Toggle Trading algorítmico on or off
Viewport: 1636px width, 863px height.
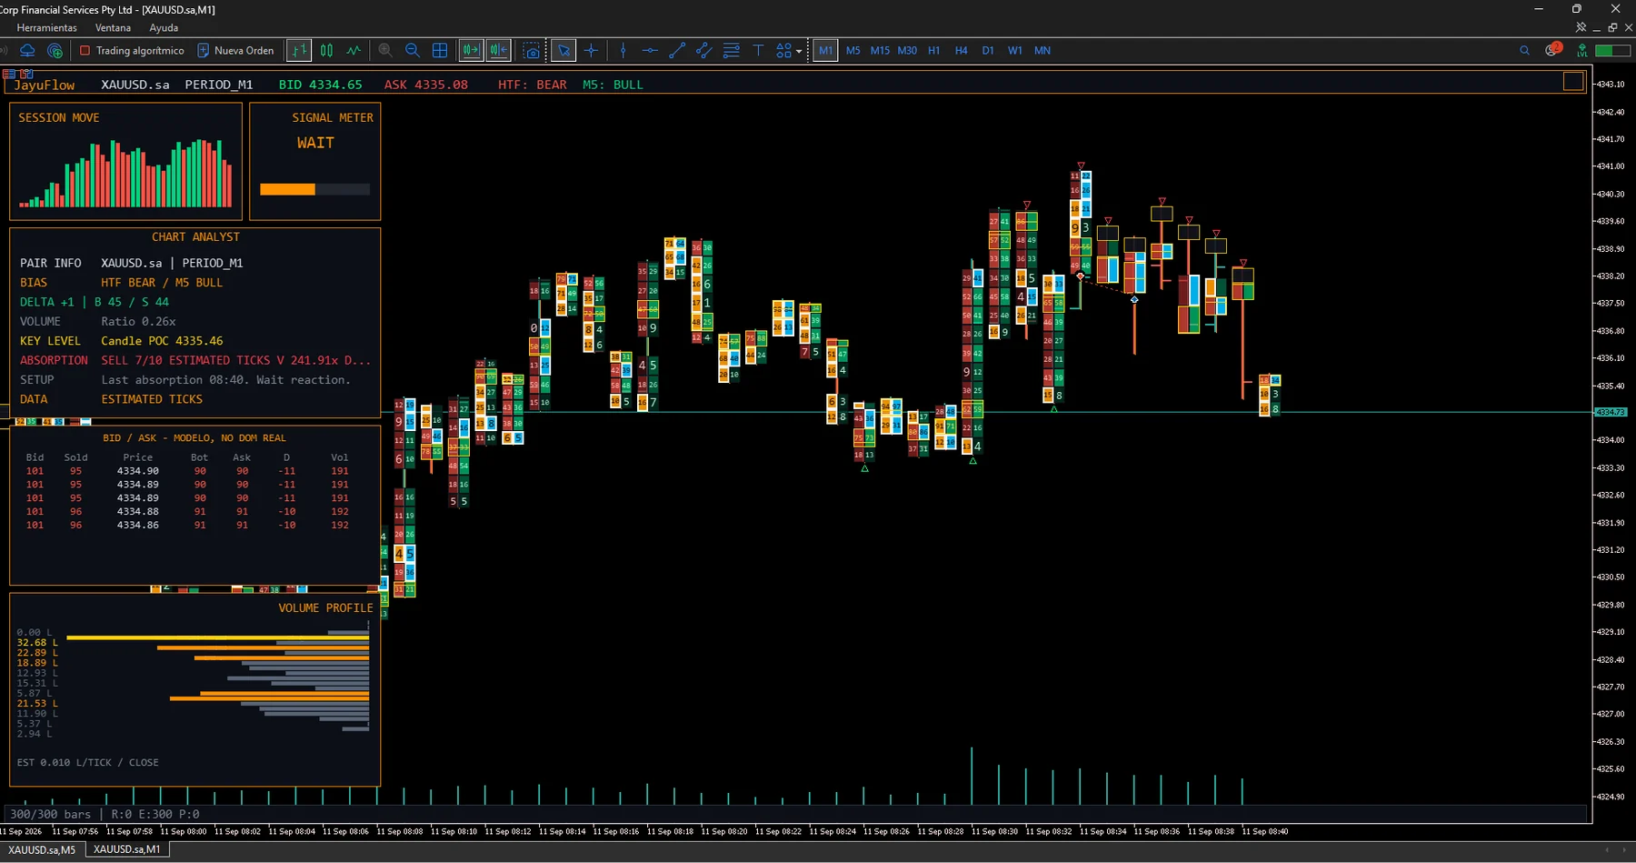132,51
